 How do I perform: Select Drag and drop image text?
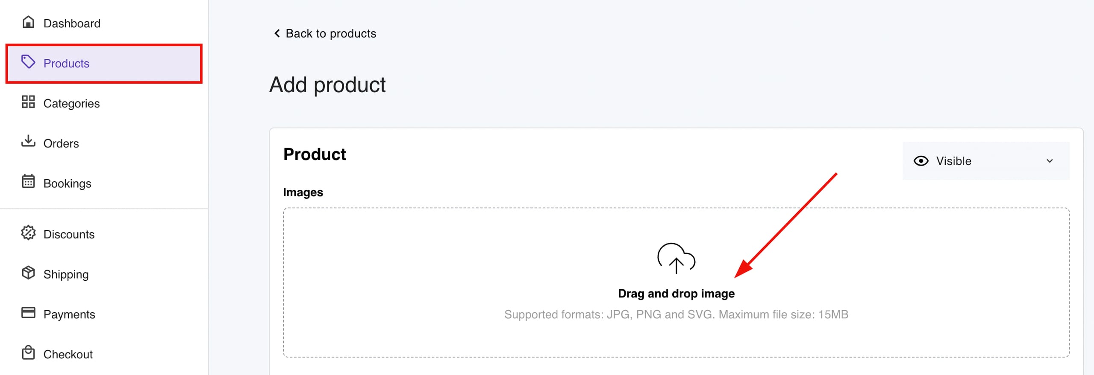point(676,294)
